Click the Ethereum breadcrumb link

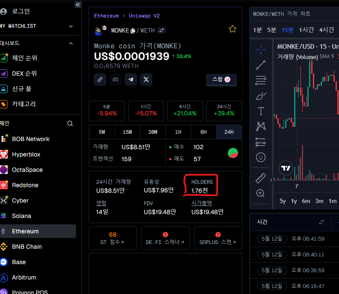[106, 16]
